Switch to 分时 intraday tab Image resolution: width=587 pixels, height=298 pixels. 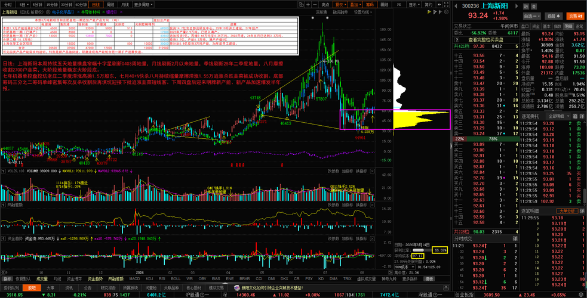(8, 5)
